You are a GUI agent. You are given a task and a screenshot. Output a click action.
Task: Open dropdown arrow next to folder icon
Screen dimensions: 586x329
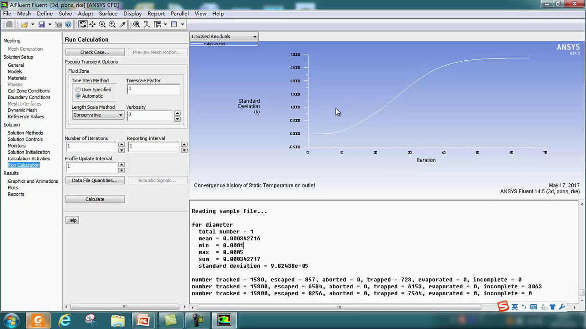tap(33, 25)
